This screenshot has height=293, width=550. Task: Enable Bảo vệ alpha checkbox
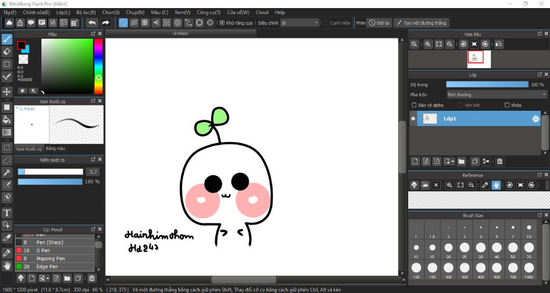414,105
